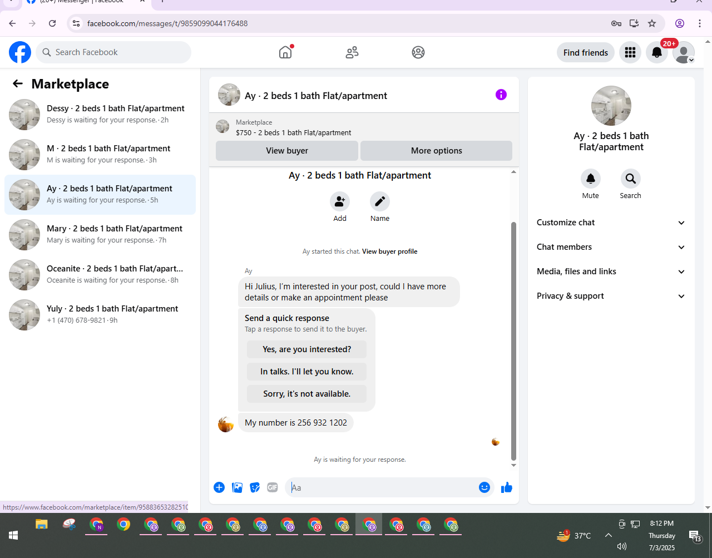Send a thumbs-up like
This screenshot has width=712, height=558.
pos(507,488)
